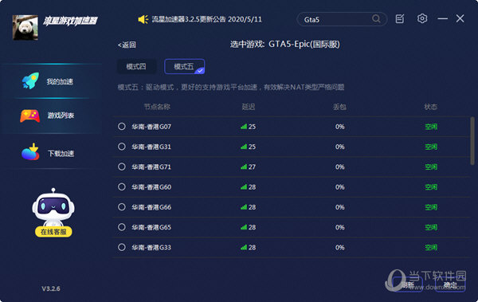Click the rocket icon
Screen dimensions: 478x302
tap(30, 80)
